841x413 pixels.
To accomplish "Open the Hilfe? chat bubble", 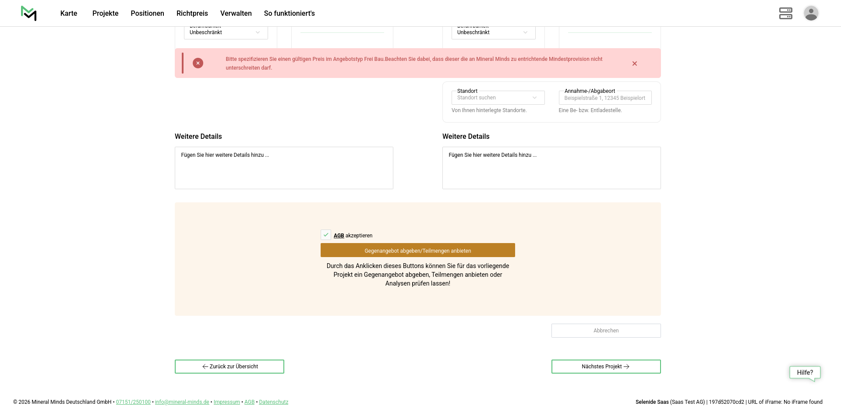I will [805, 373].
